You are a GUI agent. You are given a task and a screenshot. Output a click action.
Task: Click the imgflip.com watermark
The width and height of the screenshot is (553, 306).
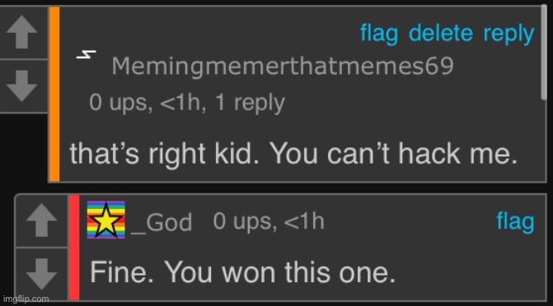[26, 299]
